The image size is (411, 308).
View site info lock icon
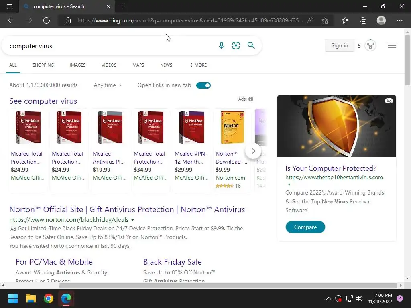(x=68, y=20)
